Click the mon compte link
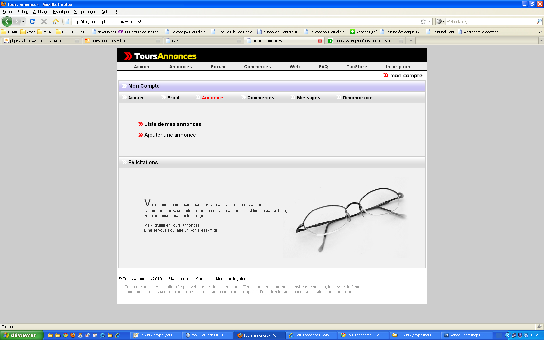Screen dimensions: 544x340 pos(403,75)
